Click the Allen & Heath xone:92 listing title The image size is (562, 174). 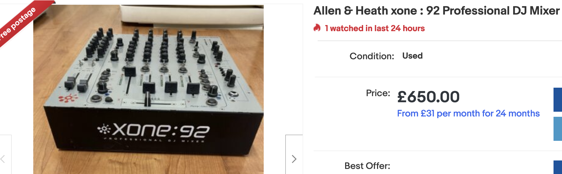pos(436,11)
